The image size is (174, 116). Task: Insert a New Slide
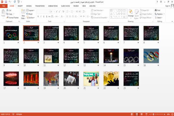click(23, 14)
